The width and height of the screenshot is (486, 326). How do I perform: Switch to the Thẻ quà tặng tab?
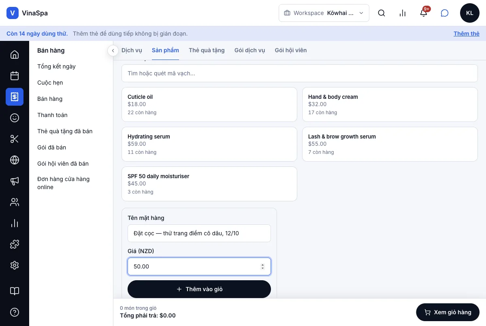coord(207,50)
